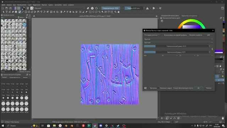Reload the original brush preset
Image resolution: width=227 pixels, height=128 pixels.
(96, 8)
